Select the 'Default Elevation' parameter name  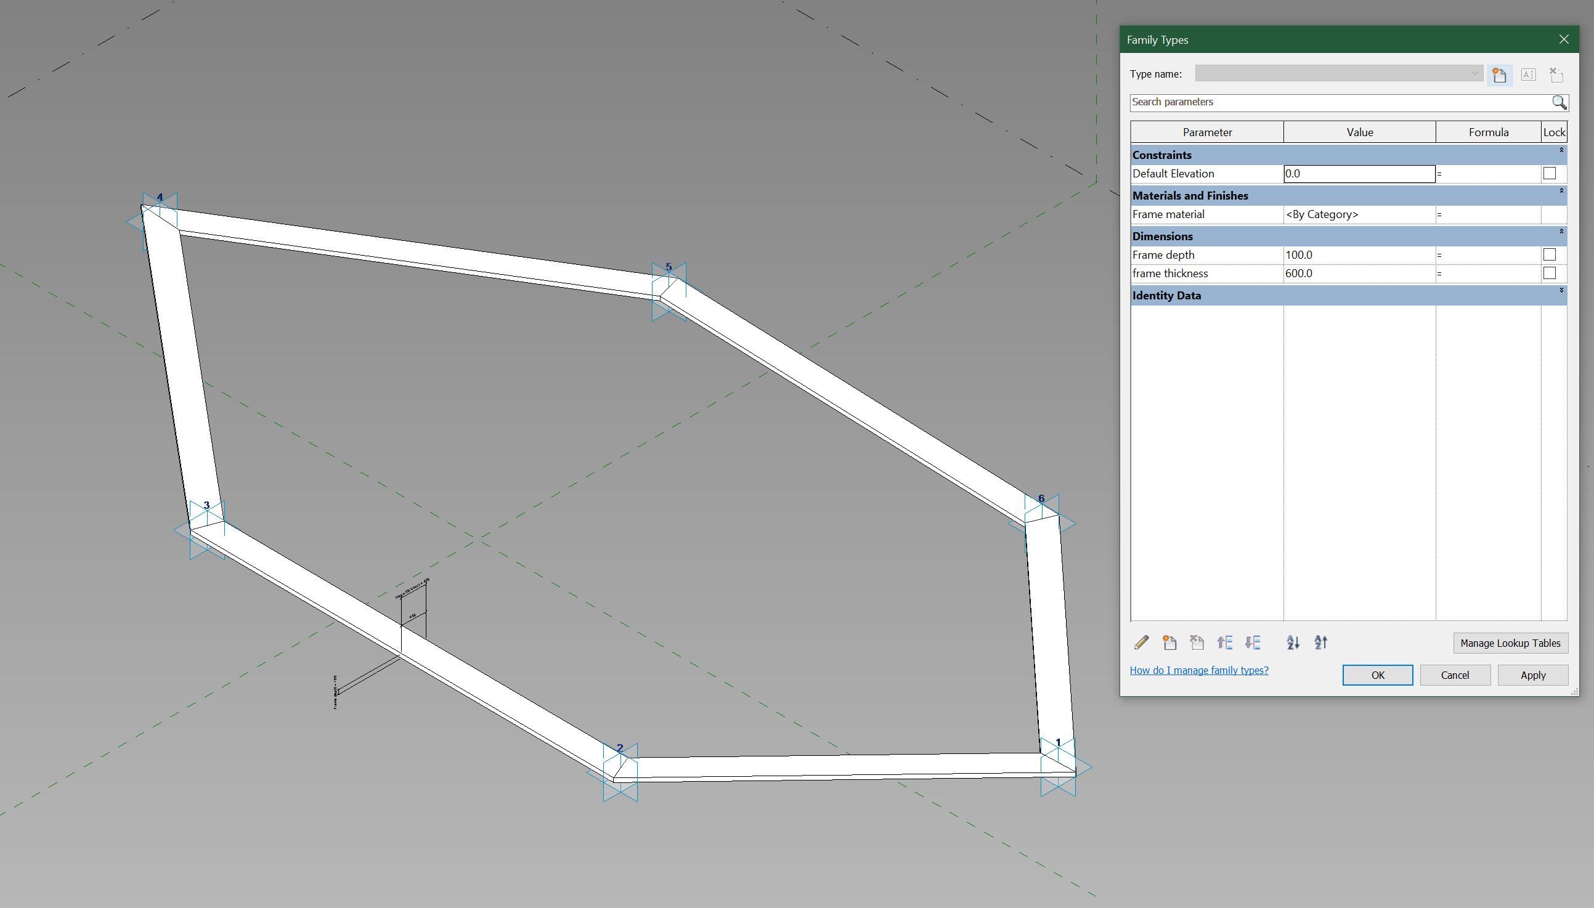[1173, 174]
